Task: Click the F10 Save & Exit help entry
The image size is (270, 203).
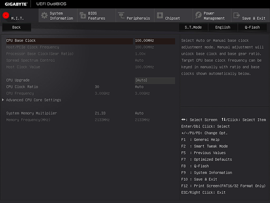Action: (199, 179)
